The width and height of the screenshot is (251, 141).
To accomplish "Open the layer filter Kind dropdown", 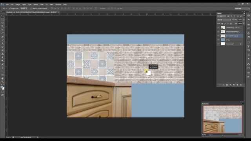I will [222, 16].
